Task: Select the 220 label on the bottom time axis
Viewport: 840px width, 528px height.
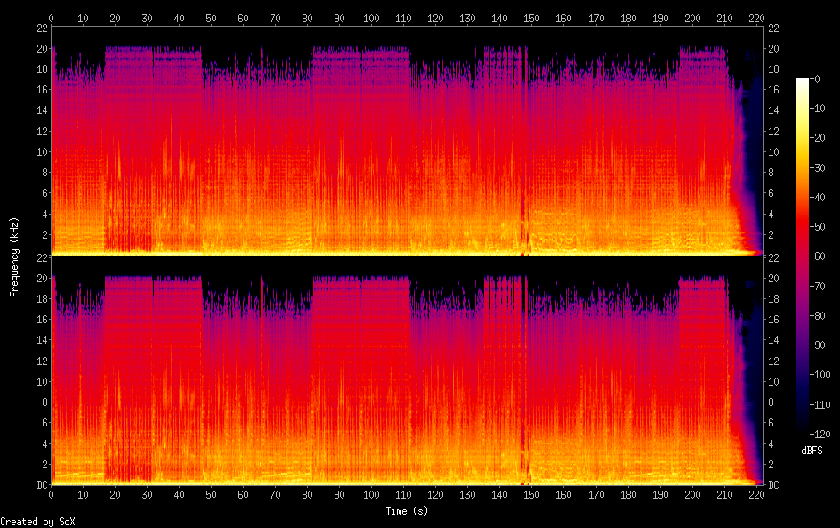Action: click(x=757, y=494)
